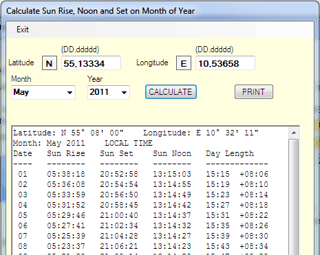Select sun noon time 13:14:32 for date 06
The image size is (320, 255).
coord(172,225)
